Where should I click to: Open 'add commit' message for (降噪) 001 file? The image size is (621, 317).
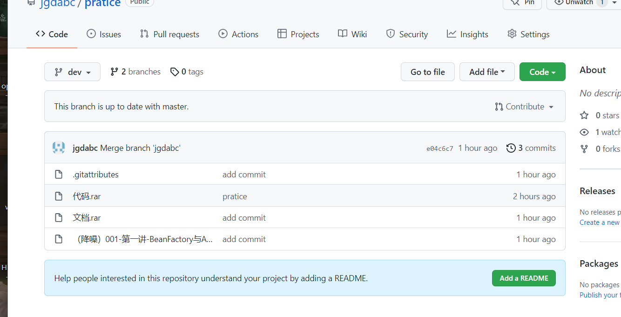pyautogui.click(x=244, y=239)
